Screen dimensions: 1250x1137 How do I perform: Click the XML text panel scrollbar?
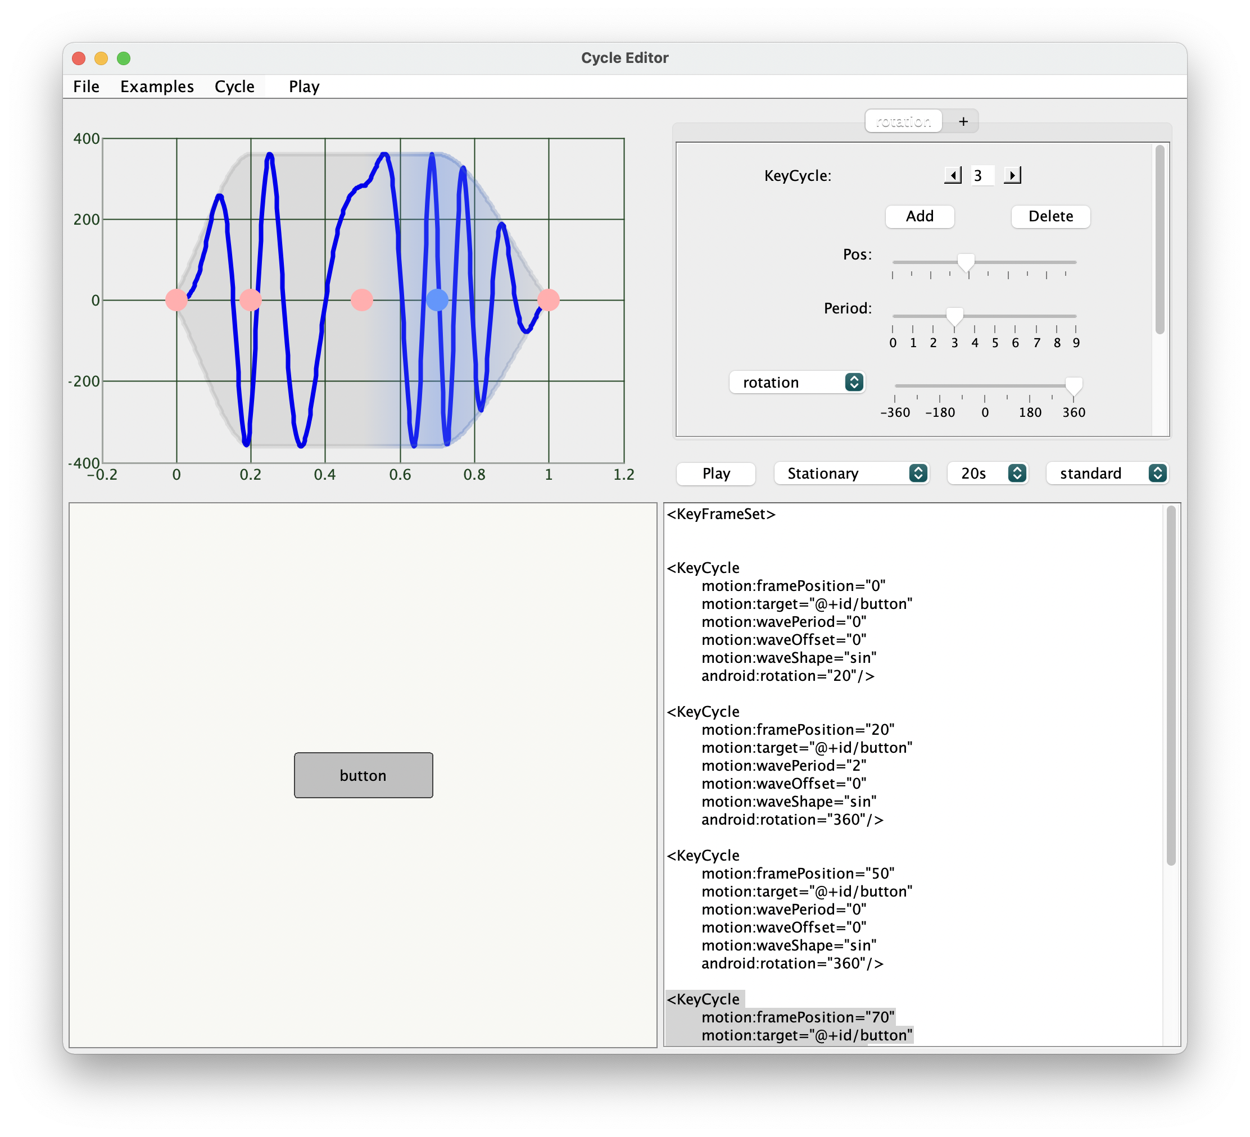click(1171, 685)
